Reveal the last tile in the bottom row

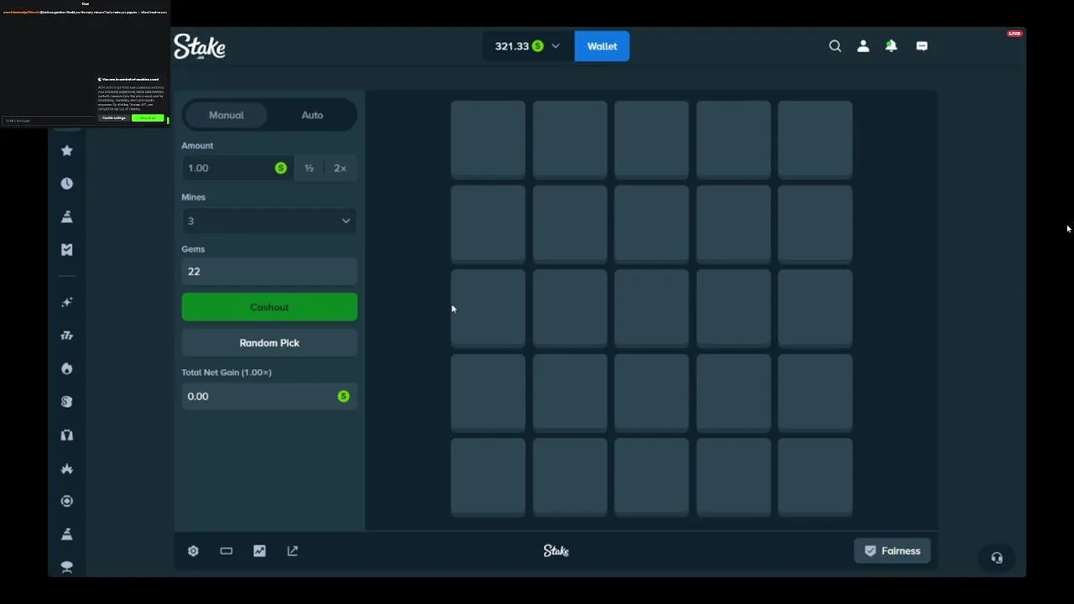tap(816, 476)
